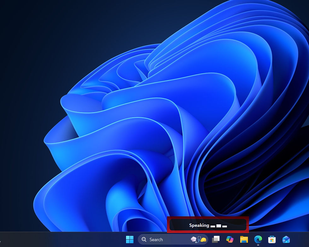
Task: Open the Windows Start menu
Action: [x=130, y=239]
